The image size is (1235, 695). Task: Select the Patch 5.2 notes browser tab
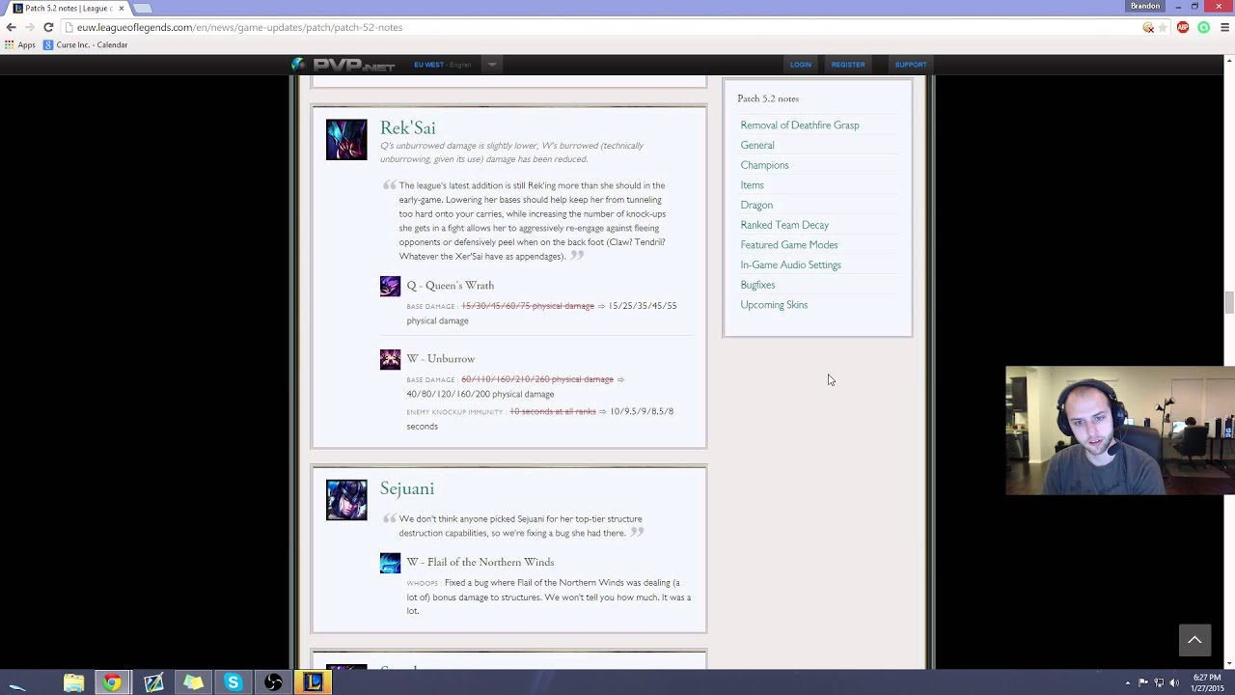68,8
